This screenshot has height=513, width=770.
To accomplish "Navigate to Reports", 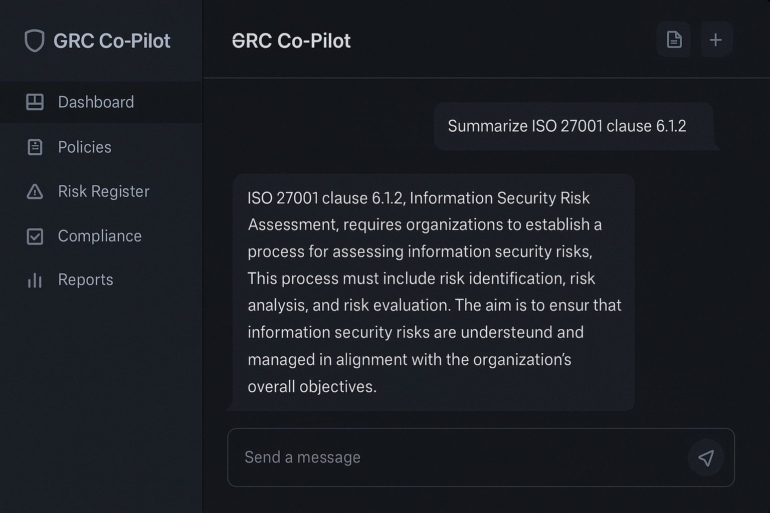I will (x=101, y=280).
